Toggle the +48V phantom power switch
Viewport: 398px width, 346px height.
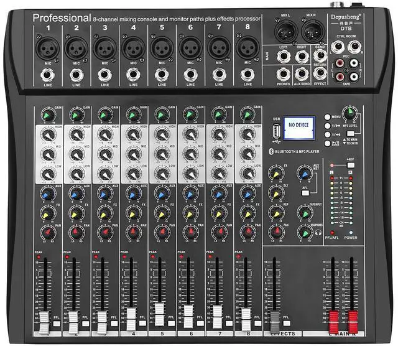[351, 165]
